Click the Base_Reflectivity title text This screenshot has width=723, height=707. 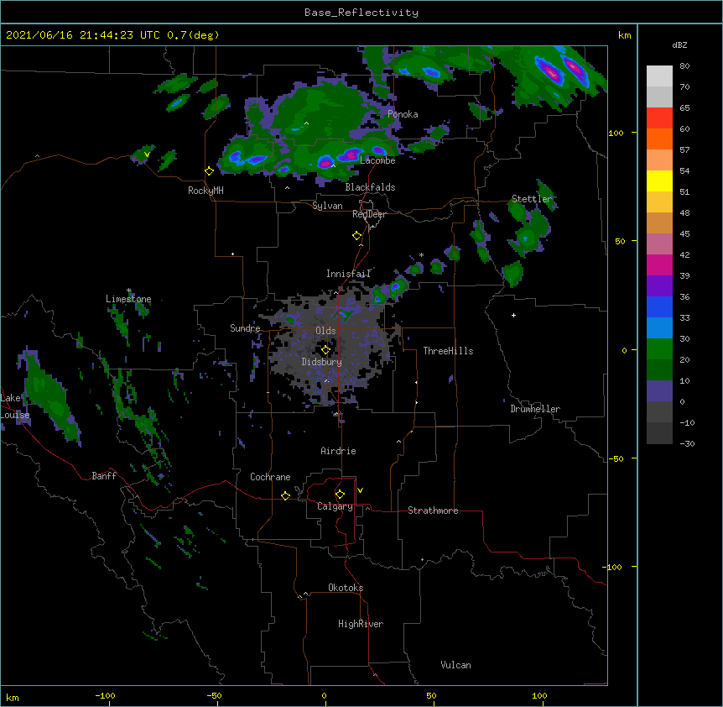point(361,13)
